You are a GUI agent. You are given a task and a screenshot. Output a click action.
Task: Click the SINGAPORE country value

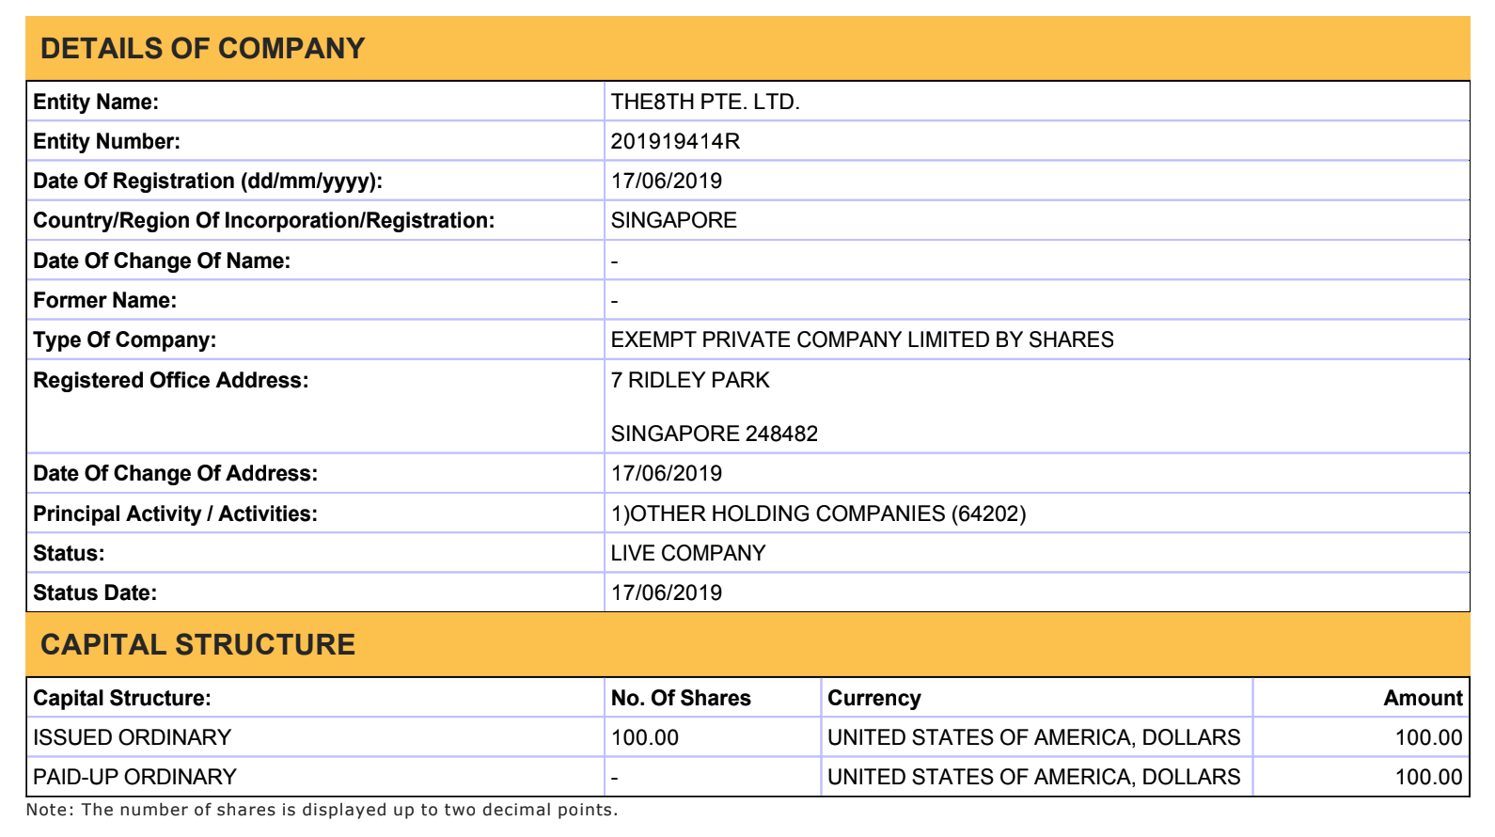click(x=674, y=220)
